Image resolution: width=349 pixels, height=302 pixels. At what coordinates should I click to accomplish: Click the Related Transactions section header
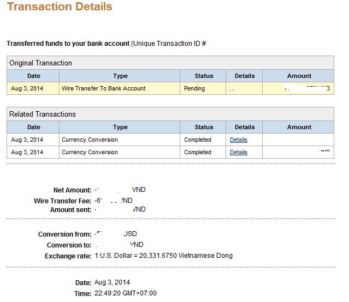pyautogui.click(x=43, y=114)
